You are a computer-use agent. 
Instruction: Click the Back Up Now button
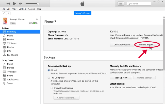click(x=121, y=78)
